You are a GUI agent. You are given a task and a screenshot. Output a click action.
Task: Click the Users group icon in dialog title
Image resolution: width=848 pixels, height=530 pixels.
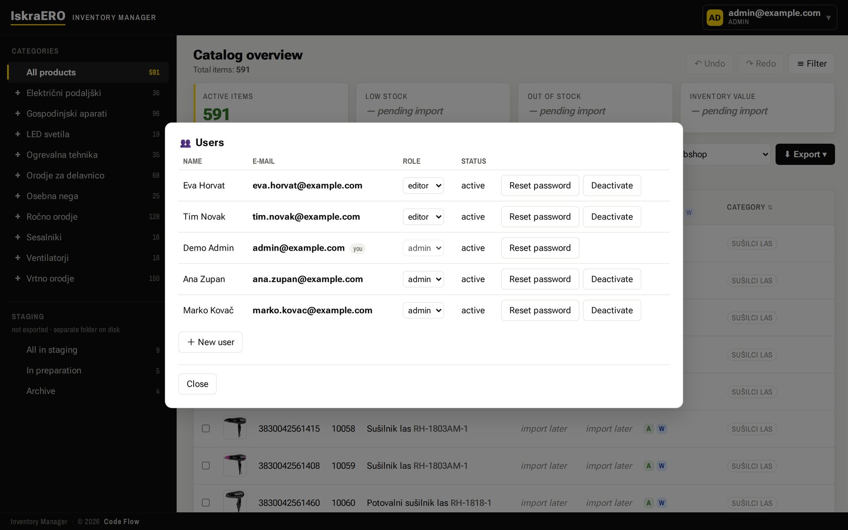[x=186, y=143]
